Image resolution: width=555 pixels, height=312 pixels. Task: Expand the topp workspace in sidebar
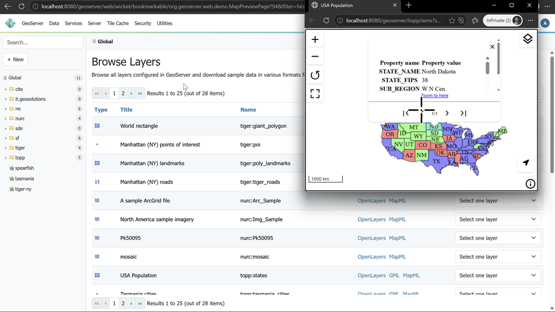click(6, 158)
